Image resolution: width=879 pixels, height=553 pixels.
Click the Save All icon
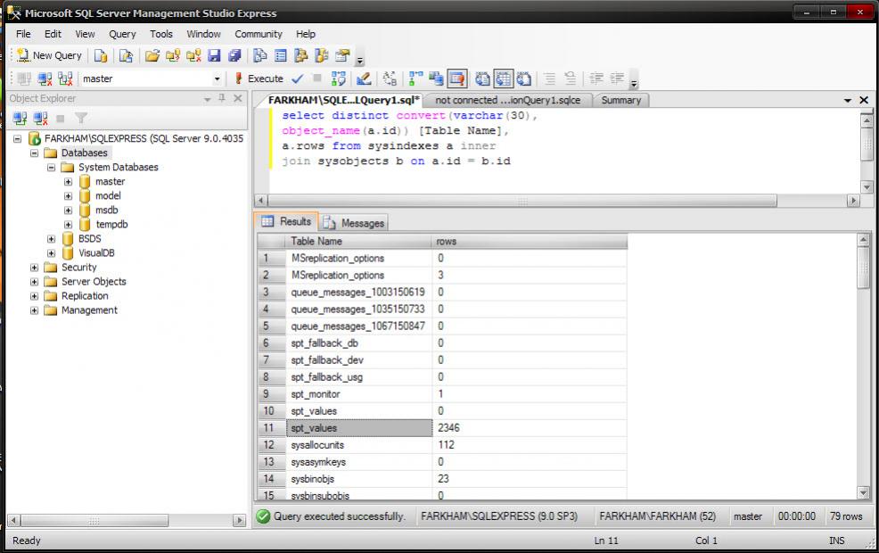click(x=234, y=55)
